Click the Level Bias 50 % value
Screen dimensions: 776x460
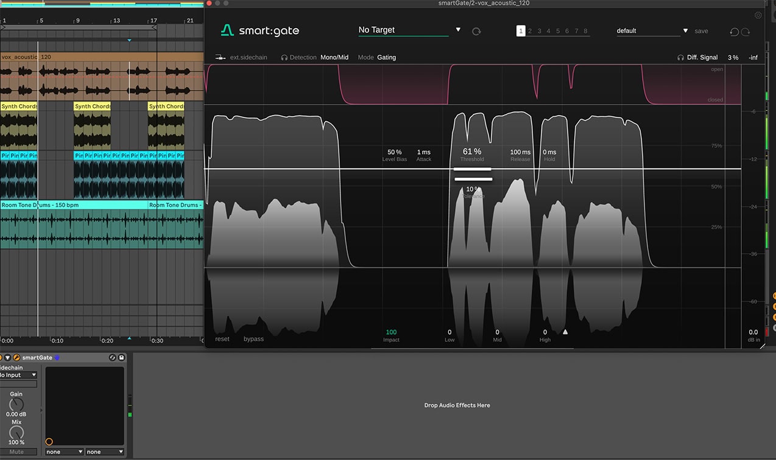pos(394,152)
